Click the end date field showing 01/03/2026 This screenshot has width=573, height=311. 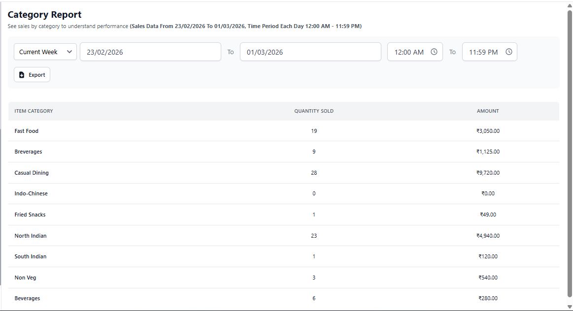310,51
